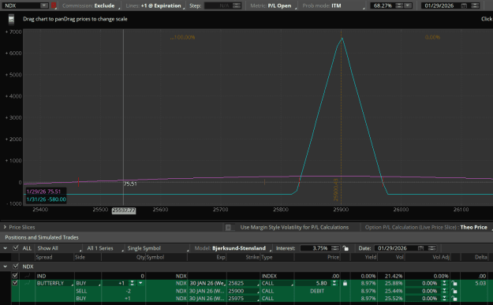This screenshot has height=305, width=493.
Task: Click the calculator icon above the chart
Action: [x=11, y=20]
